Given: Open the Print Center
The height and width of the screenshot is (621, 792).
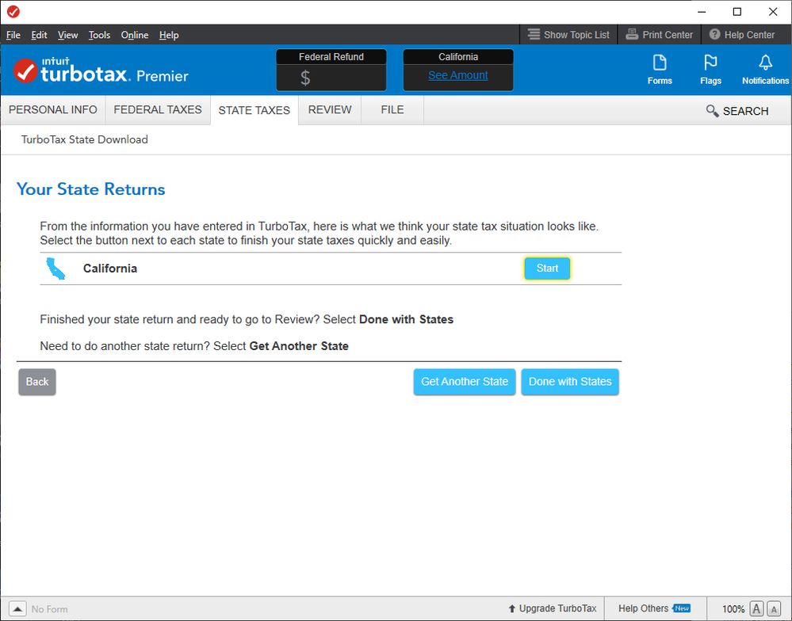Looking at the screenshot, I should click(659, 35).
